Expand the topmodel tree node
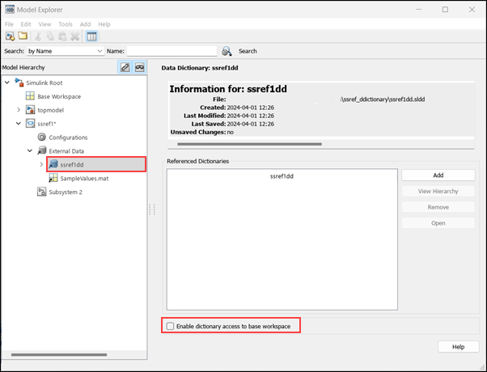This screenshot has width=487, height=372. tap(19, 110)
